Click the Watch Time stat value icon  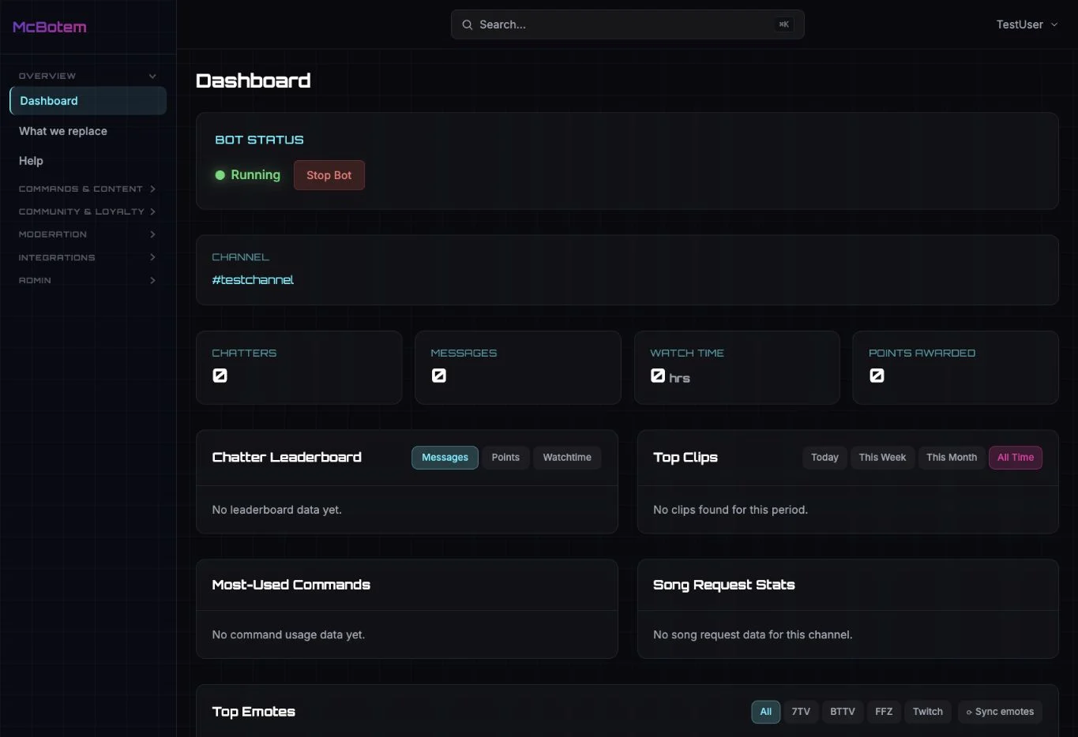pyautogui.click(x=658, y=376)
